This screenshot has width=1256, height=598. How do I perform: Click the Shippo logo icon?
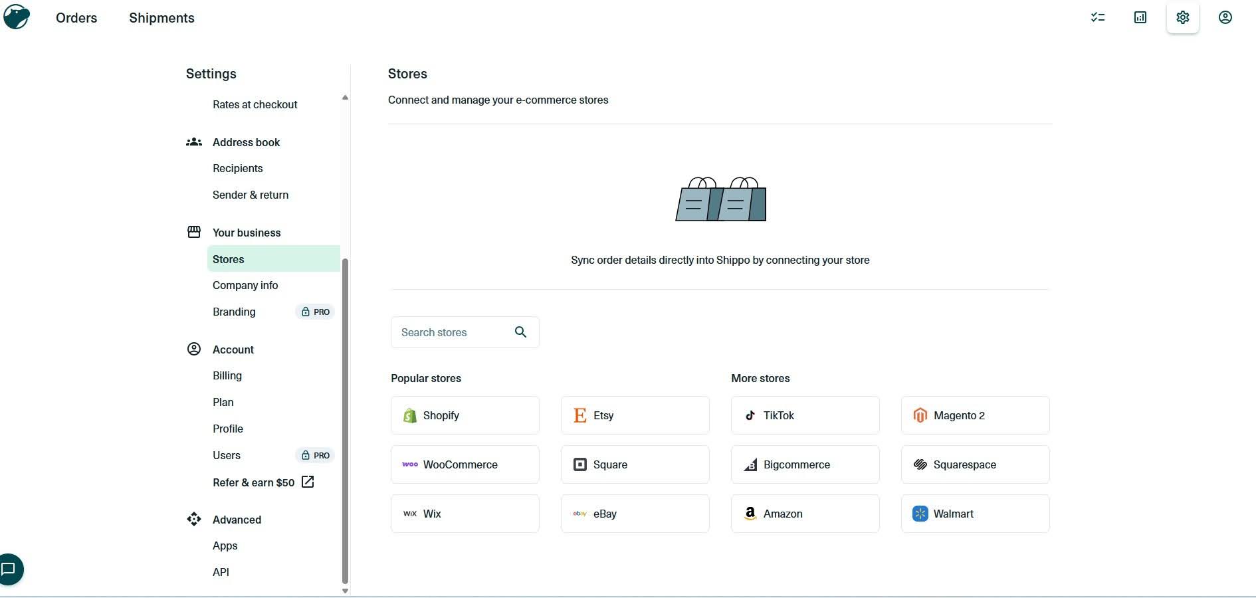[17, 16]
